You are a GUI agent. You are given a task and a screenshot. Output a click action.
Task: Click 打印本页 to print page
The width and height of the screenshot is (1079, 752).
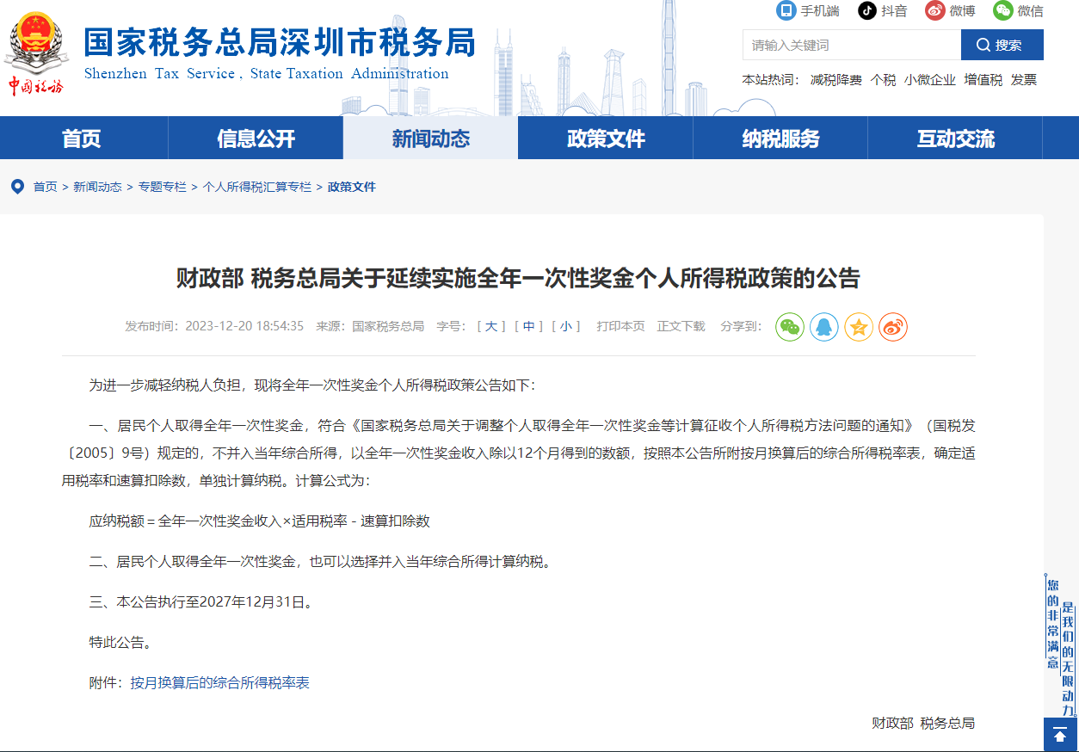point(620,326)
